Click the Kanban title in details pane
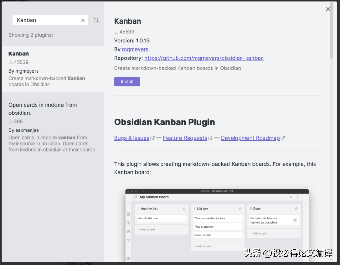This screenshot has height=265, width=340. tap(127, 21)
